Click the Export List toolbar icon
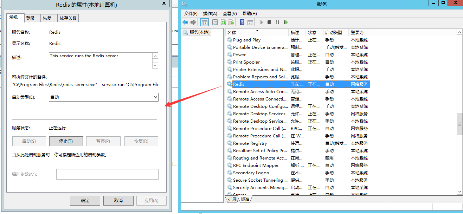 [231, 22]
